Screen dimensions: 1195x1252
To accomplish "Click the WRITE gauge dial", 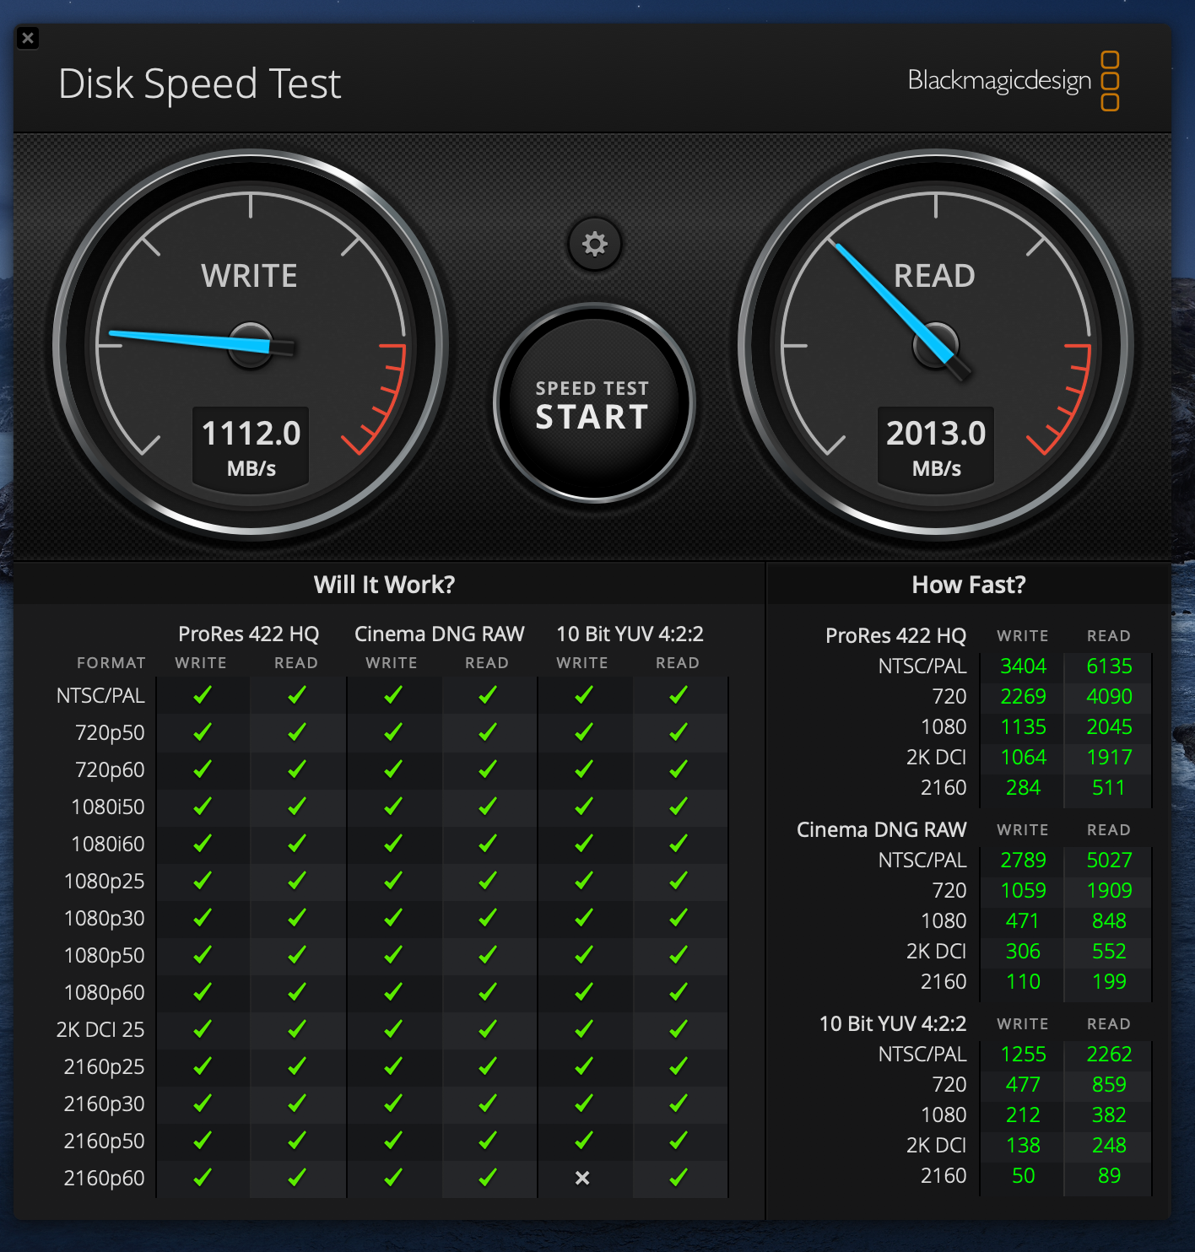I will coord(251,344).
